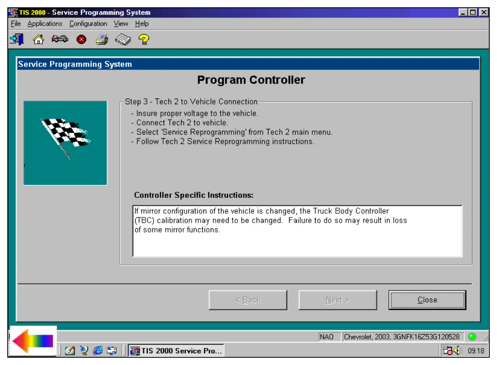Go to the home page icon
497x365 pixels.
(x=38, y=39)
